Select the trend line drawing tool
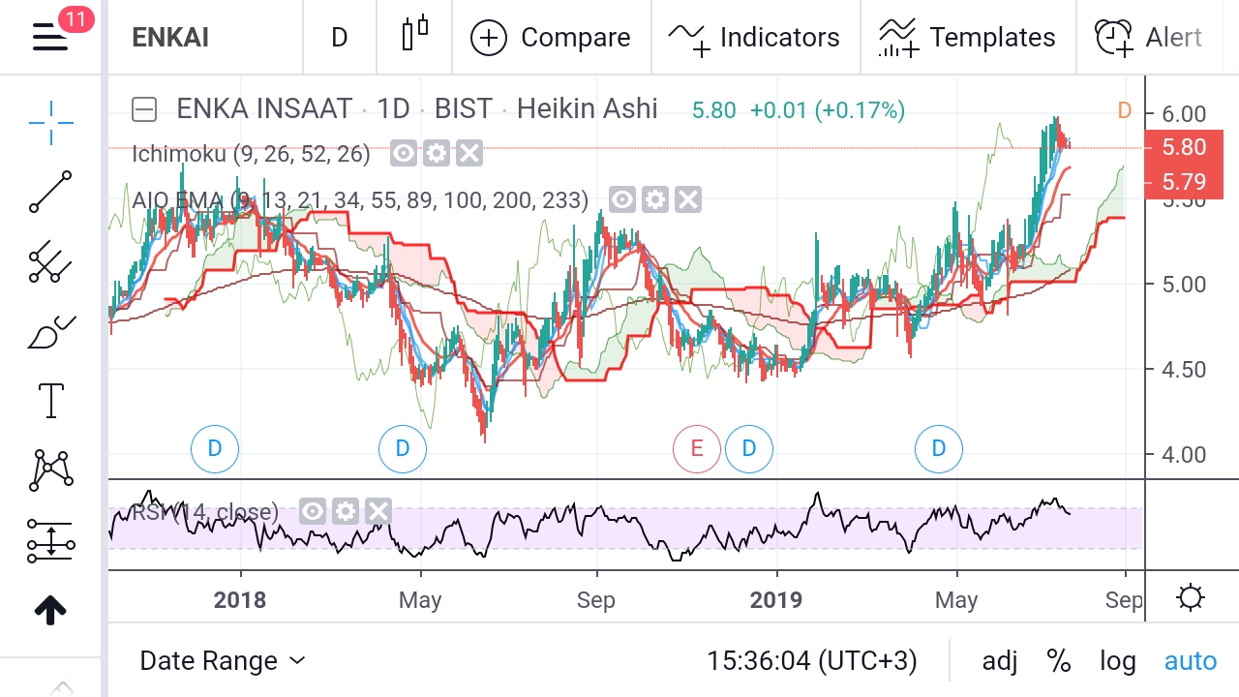The image size is (1239, 697). click(50, 192)
